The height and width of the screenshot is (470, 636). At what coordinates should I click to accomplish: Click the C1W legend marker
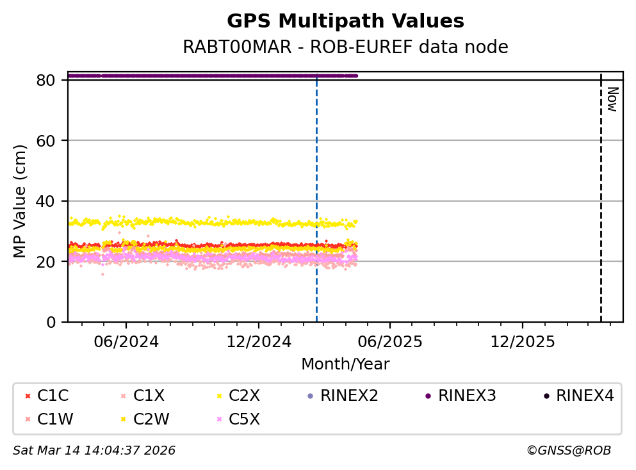click(x=26, y=419)
